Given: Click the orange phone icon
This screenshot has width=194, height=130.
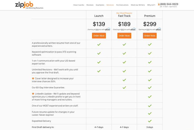Looking at the screenshot, I should coord(159,4).
